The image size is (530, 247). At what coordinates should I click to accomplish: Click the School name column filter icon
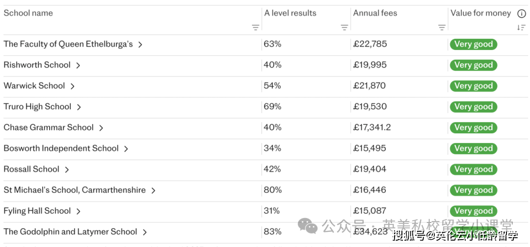point(255,28)
